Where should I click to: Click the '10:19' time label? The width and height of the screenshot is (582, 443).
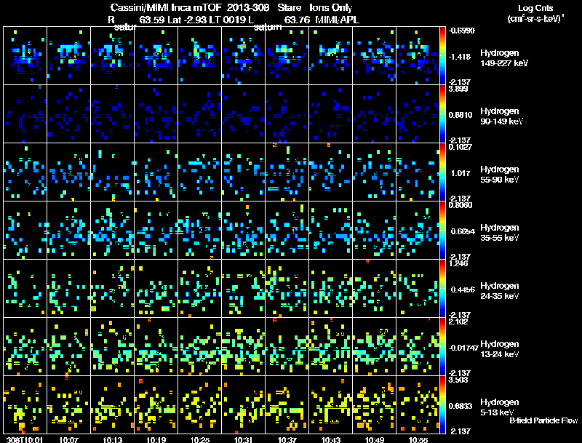(x=156, y=440)
